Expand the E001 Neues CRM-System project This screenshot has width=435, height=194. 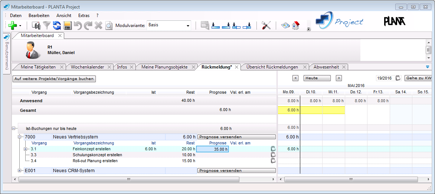(20, 170)
